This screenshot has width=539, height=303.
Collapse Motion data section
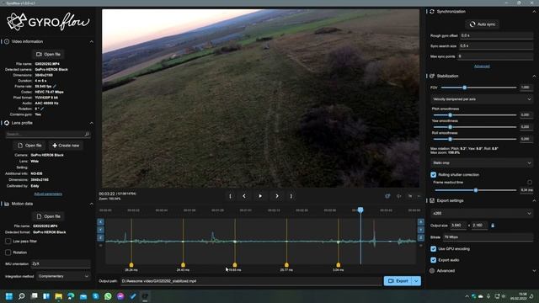(x=92, y=204)
